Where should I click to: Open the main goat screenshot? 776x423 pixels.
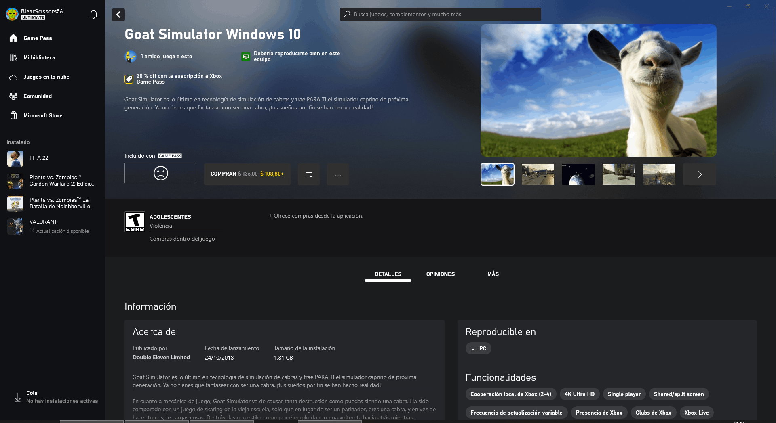tap(598, 90)
